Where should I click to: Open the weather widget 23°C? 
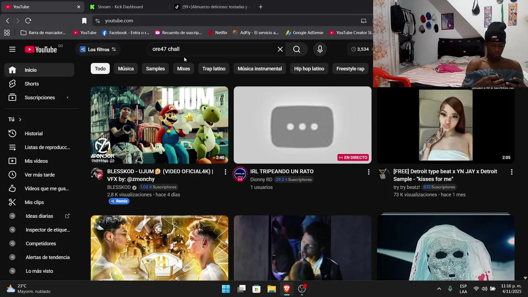pos(28,289)
